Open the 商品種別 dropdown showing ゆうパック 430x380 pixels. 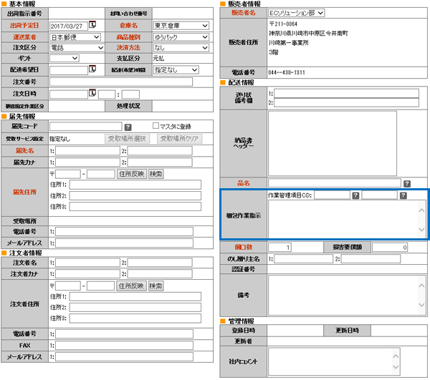[181, 37]
